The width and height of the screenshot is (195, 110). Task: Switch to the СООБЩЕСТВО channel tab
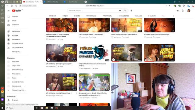(x=124, y=16)
